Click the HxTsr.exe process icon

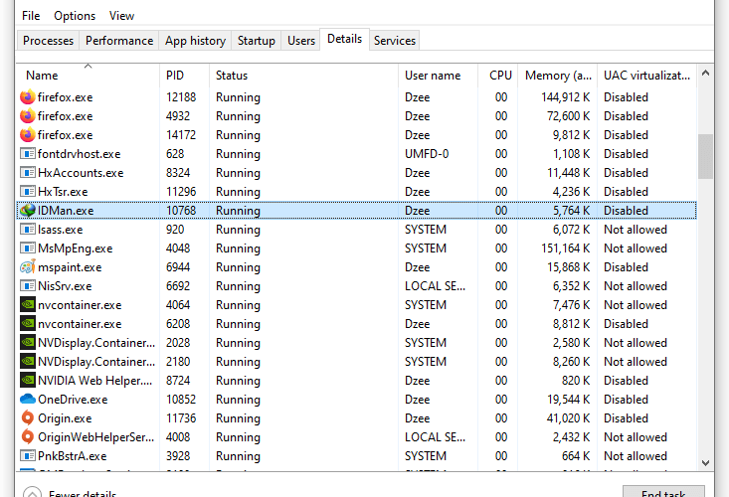(x=28, y=192)
